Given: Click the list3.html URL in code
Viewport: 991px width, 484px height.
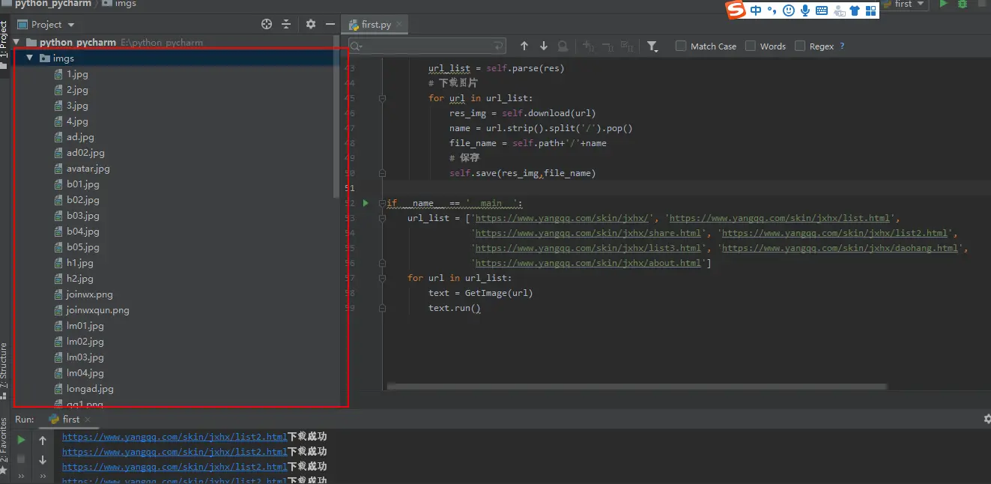Looking at the screenshot, I should (588, 248).
